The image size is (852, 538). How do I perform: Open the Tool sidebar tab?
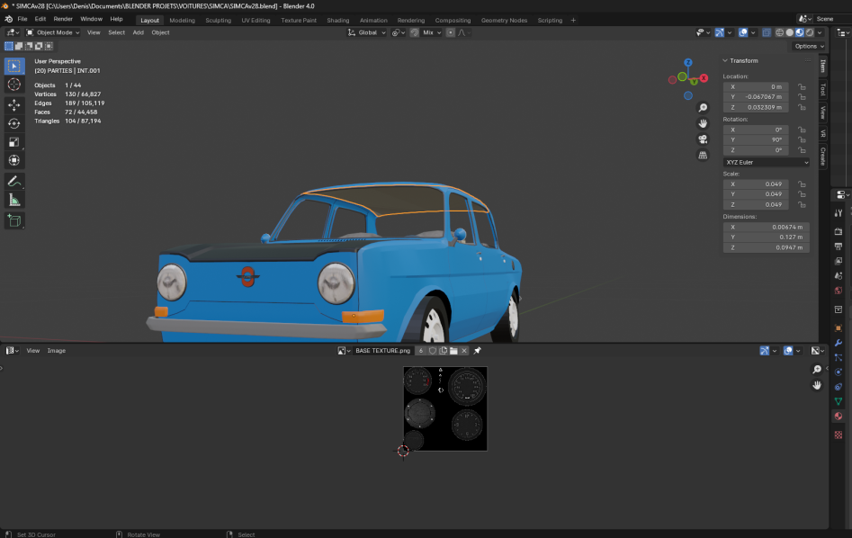823,89
